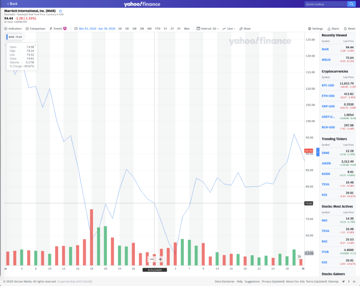Add Marriott to watchlist with star icon
Screen dimensions: 360x286
click(60, 11)
